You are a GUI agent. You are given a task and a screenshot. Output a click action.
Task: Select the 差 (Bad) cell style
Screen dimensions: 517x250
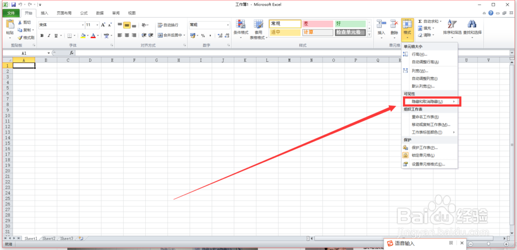(317, 24)
